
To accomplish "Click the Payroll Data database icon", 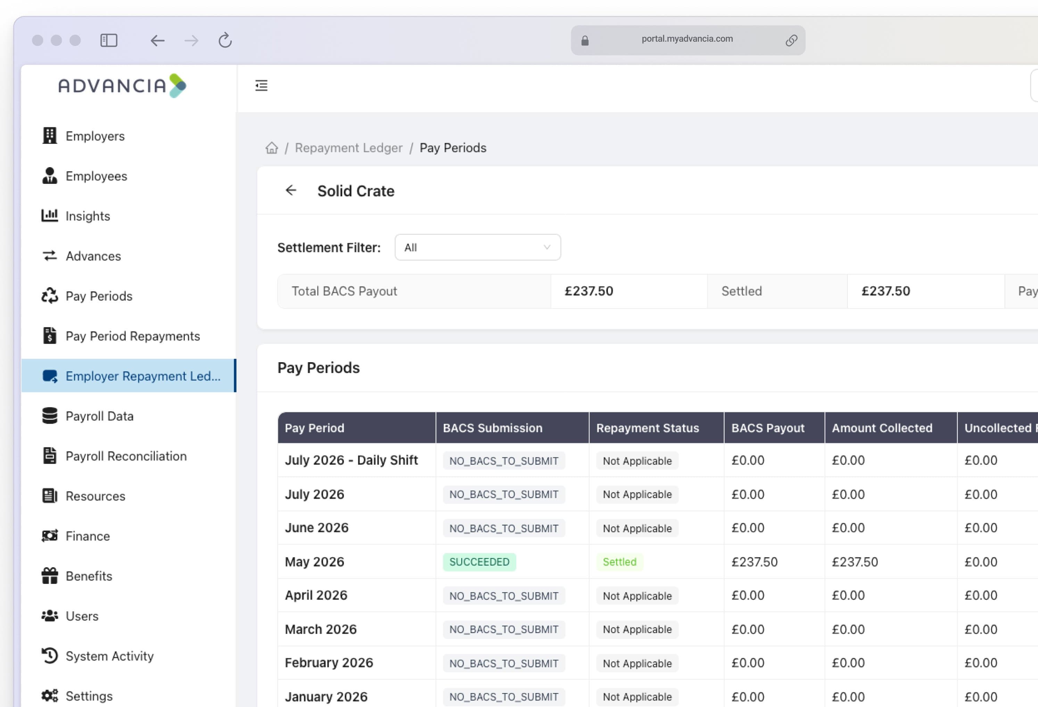I will 50,416.
